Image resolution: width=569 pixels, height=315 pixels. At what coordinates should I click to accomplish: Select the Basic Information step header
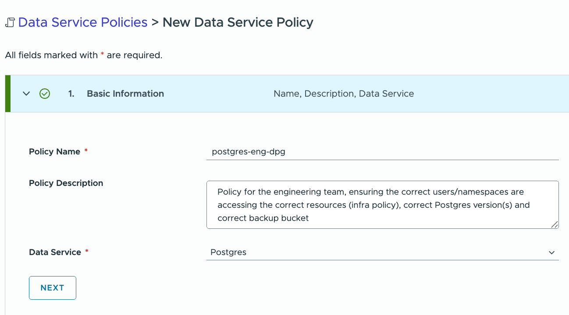coord(125,94)
